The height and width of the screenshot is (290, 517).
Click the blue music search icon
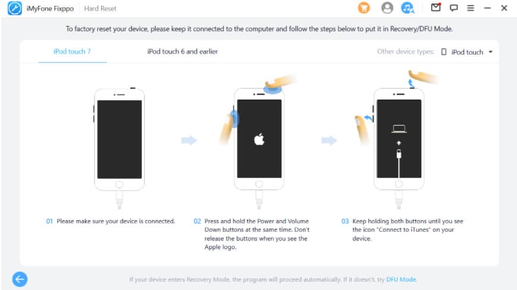click(408, 8)
